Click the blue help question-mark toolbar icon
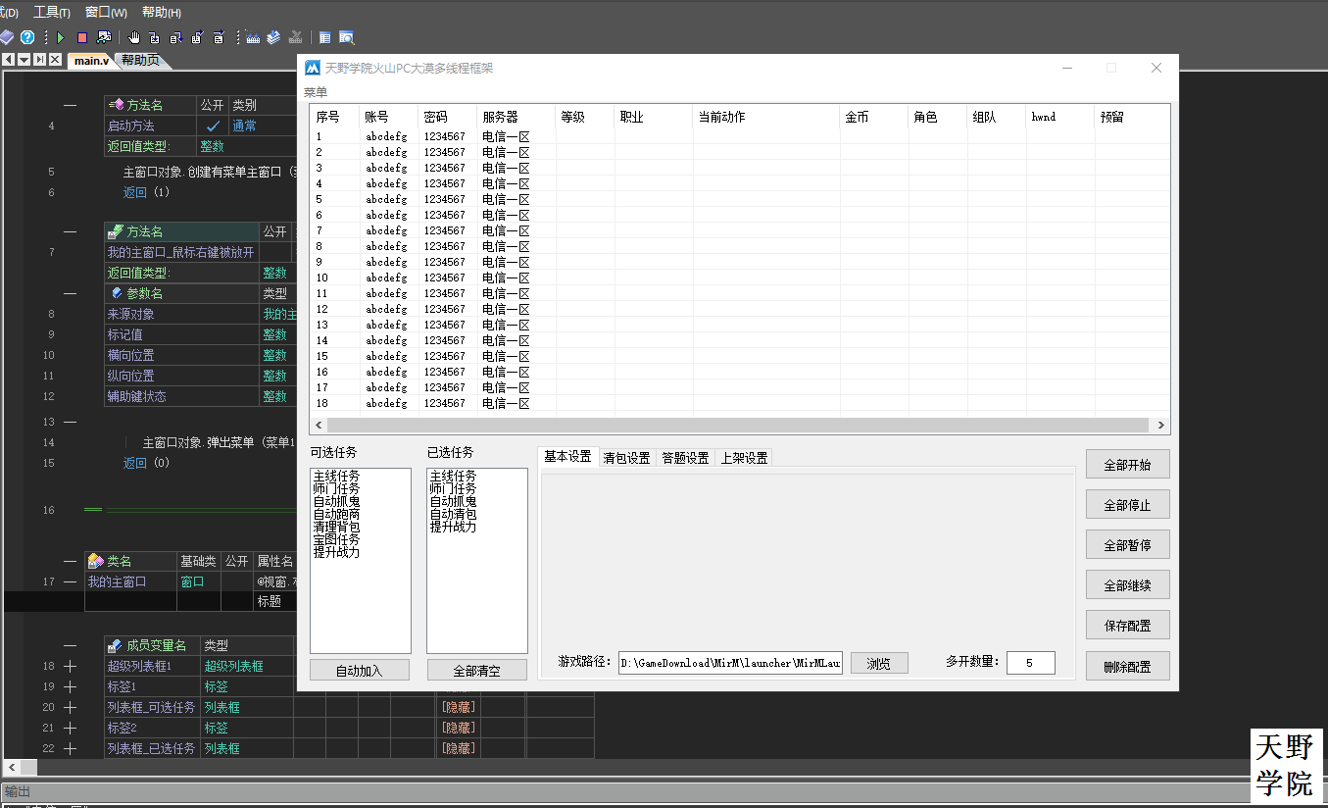 coord(27,37)
